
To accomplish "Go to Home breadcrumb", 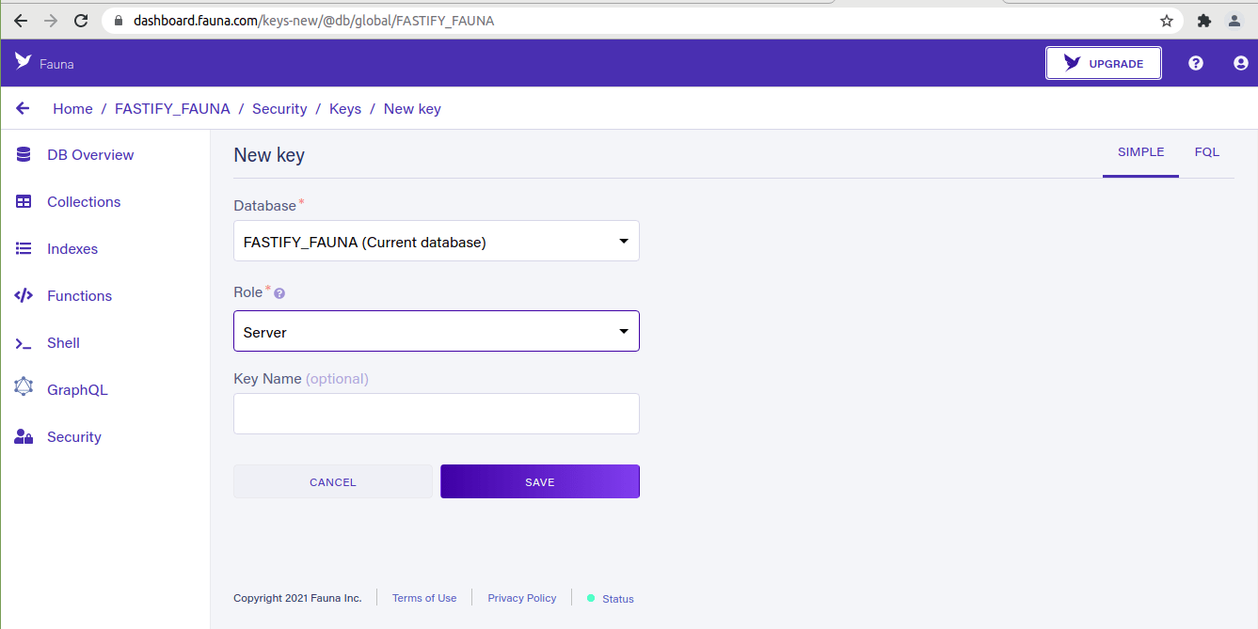I will [x=72, y=109].
